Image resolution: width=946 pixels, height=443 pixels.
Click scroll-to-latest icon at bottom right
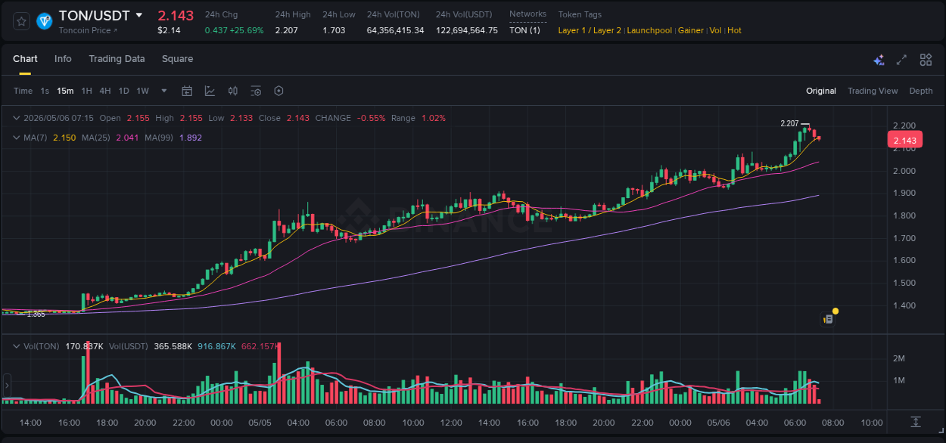[916, 421]
